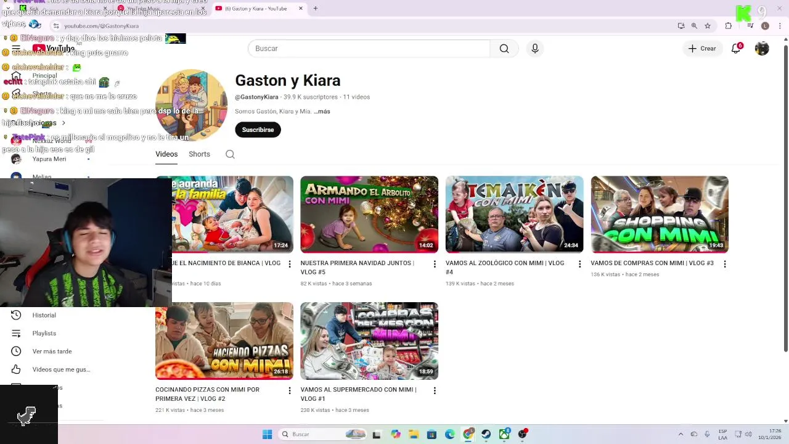Open Xbox app in taskbar

504,435
